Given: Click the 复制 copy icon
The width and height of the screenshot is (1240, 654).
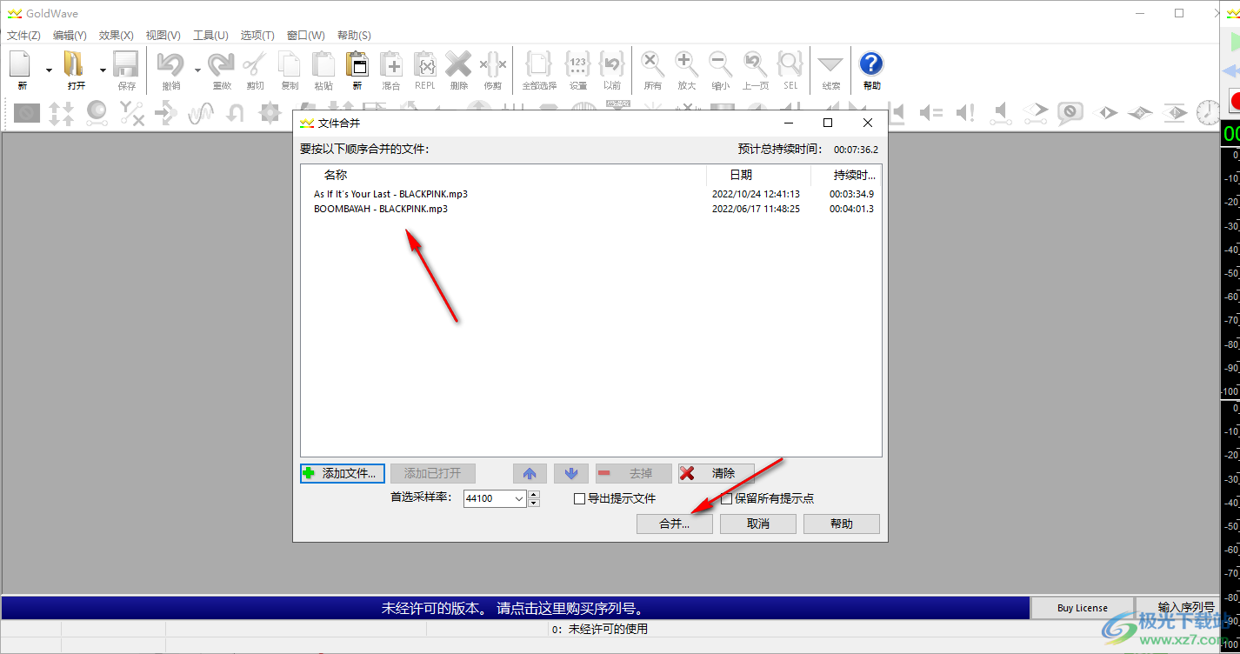Looking at the screenshot, I should [289, 65].
